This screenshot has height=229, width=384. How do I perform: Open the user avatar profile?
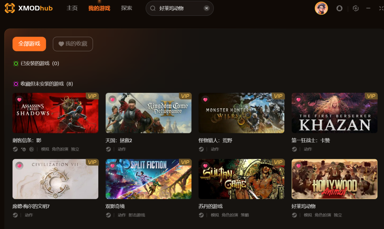tap(321, 8)
